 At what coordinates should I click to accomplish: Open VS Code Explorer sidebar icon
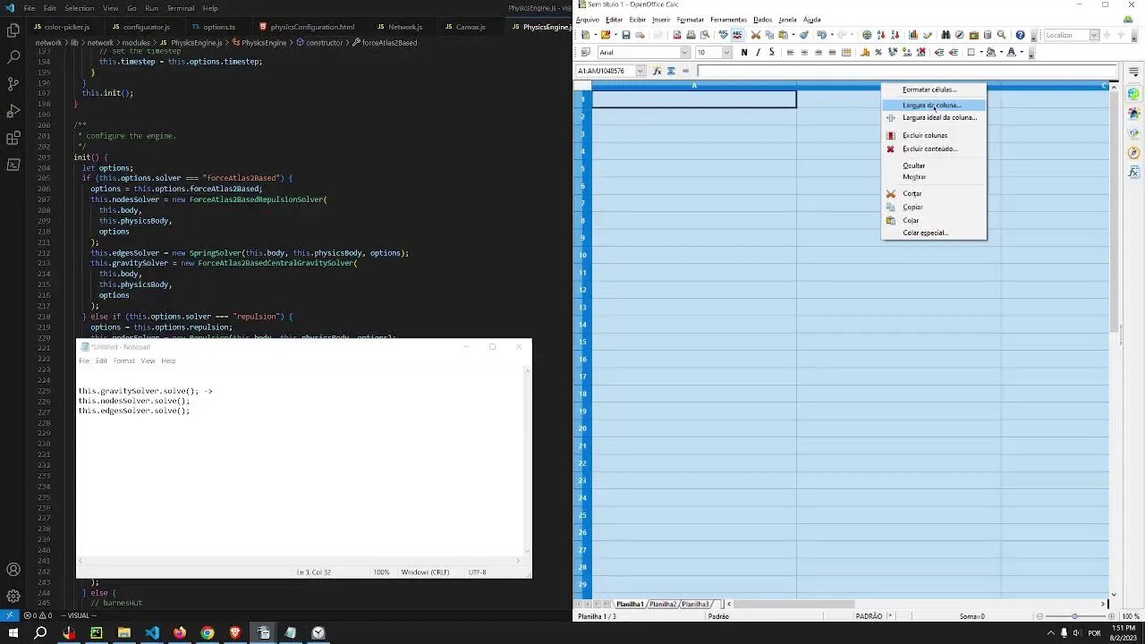tap(13, 30)
